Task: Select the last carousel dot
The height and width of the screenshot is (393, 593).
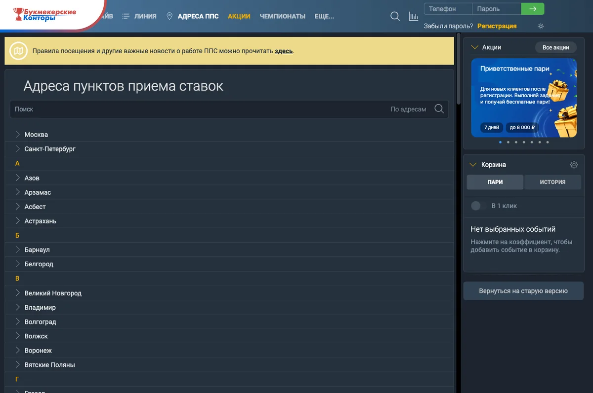Action: tap(547, 142)
